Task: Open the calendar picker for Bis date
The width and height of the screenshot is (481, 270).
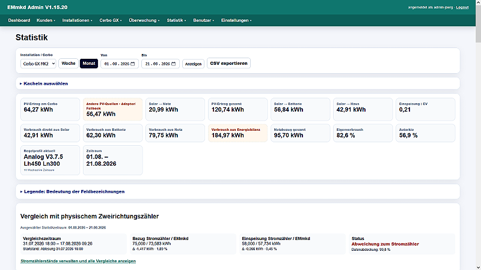Action: (x=174, y=64)
